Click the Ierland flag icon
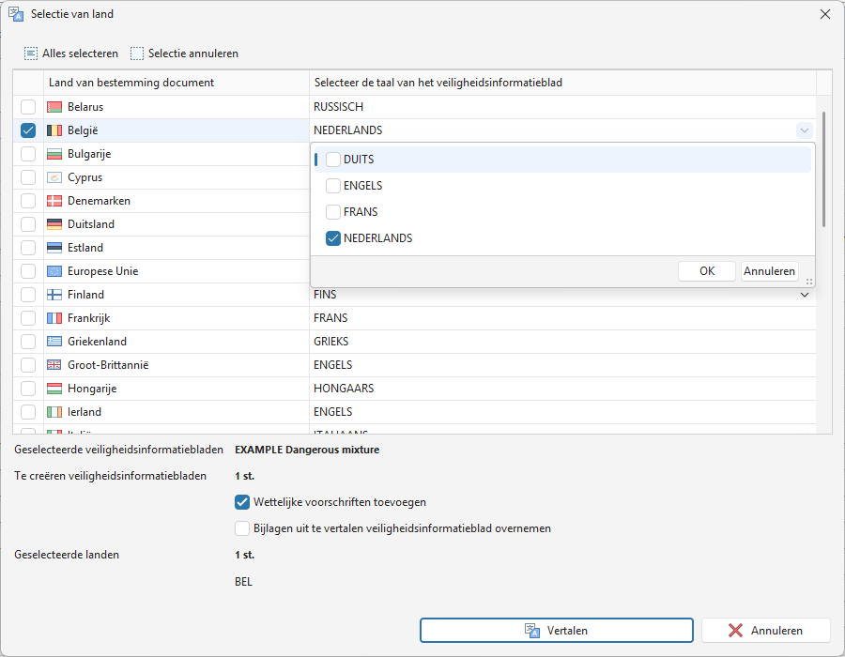This screenshot has width=845, height=657. [54, 412]
